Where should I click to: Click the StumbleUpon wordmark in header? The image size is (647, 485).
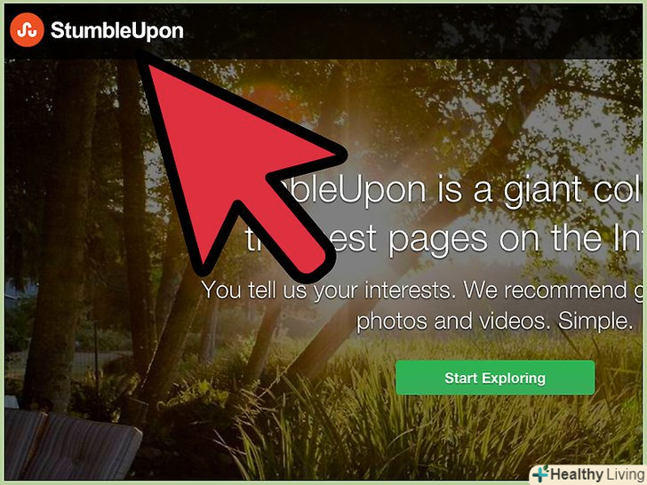point(116,31)
